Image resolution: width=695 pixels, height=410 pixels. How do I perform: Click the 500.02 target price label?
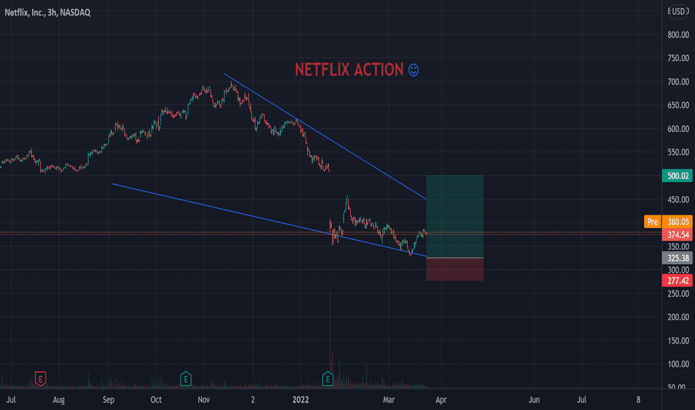(x=677, y=176)
